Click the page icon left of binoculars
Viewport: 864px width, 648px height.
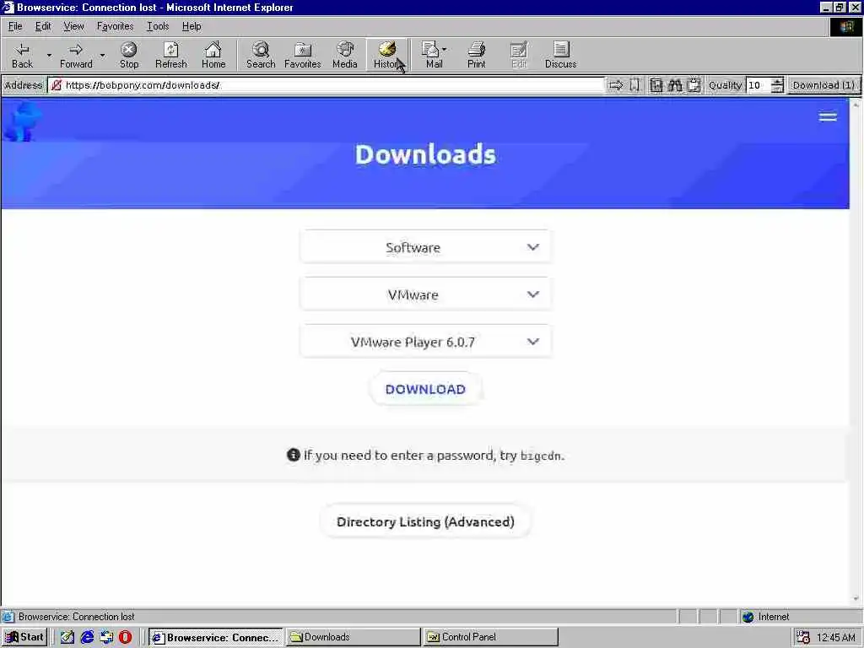point(656,85)
